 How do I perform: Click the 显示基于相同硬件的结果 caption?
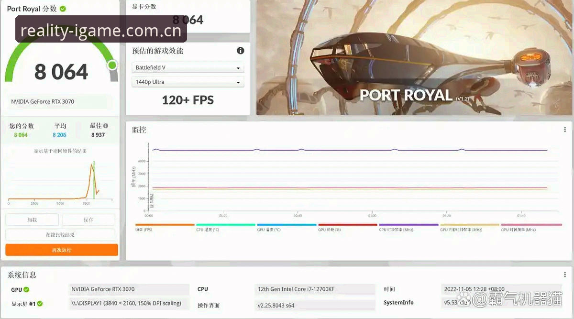tap(60, 151)
